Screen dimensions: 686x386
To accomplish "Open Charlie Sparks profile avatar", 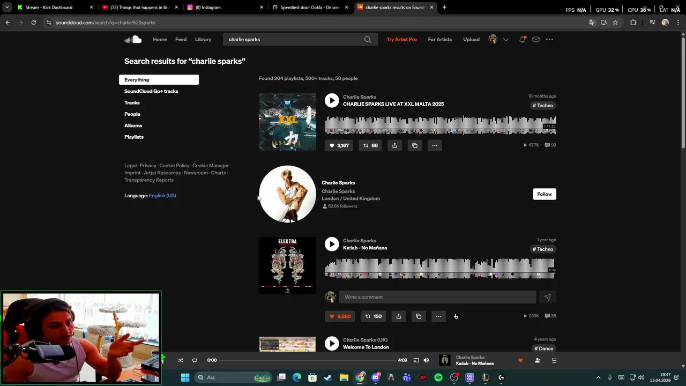I will point(287,194).
